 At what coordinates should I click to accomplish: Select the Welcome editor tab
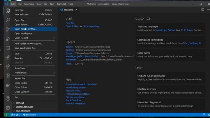point(69,10)
